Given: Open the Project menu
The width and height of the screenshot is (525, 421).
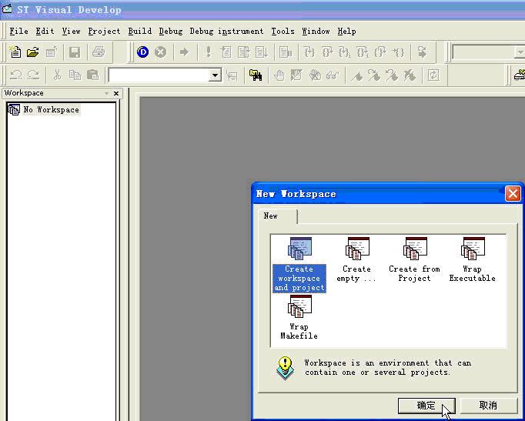Looking at the screenshot, I should (x=104, y=31).
